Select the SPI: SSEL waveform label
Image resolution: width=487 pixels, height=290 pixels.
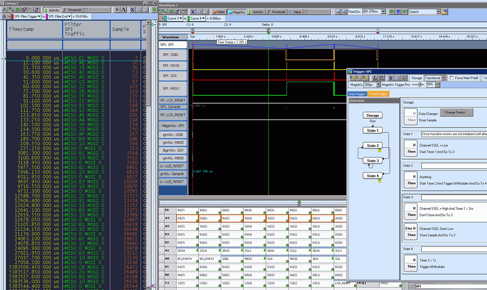click(x=173, y=55)
